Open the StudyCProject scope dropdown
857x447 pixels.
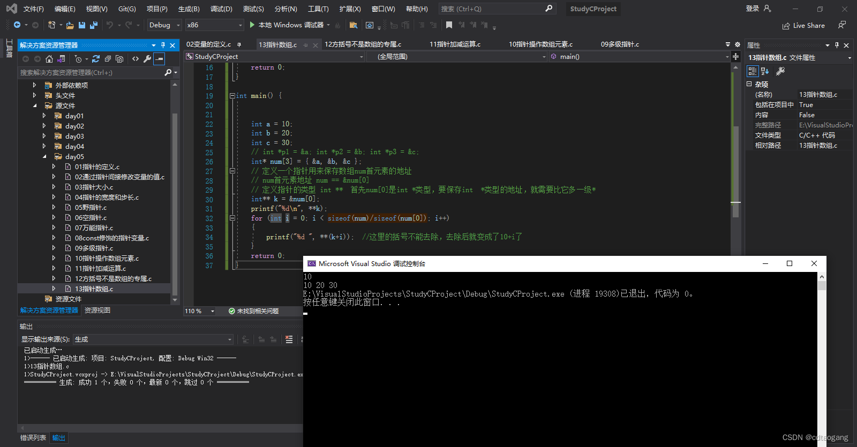(275, 56)
